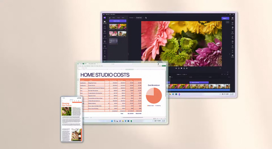Open Audio panel in Clipchamp right sidebar
Screen dimensions: 272x149
tap(232, 23)
